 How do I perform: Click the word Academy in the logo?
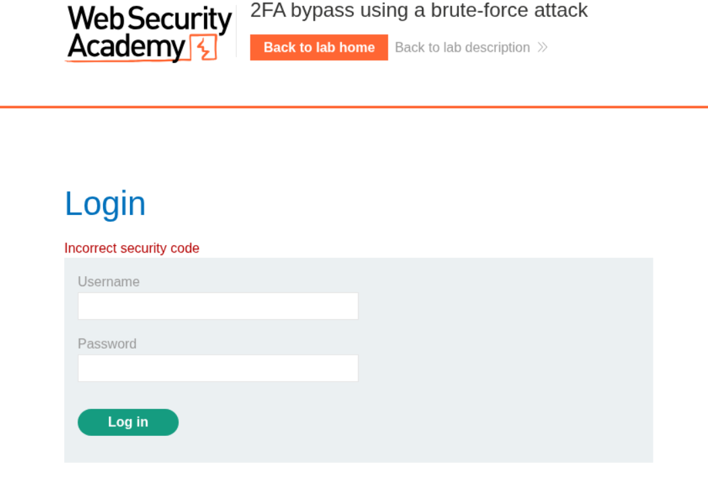(x=126, y=47)
